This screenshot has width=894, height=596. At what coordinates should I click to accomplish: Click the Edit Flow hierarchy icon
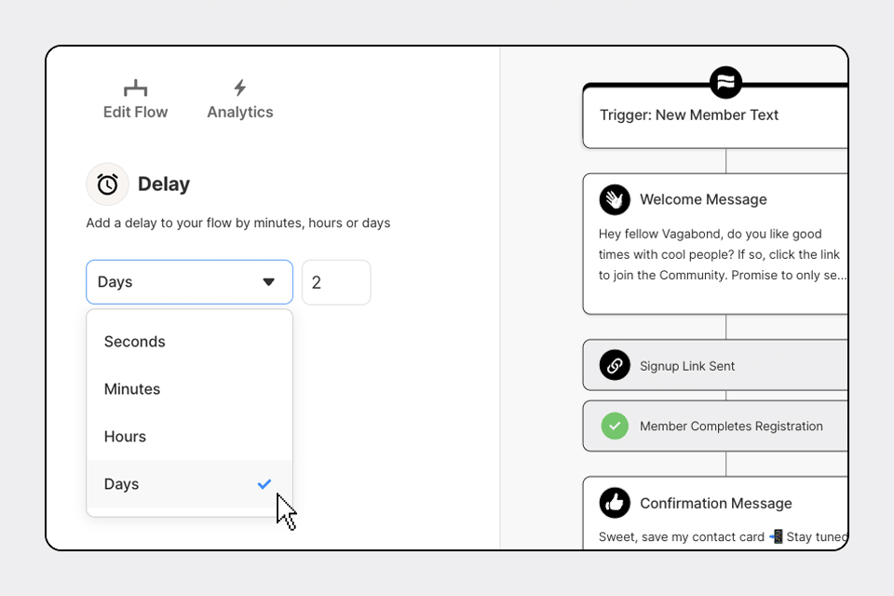click(x=136, y=88)
